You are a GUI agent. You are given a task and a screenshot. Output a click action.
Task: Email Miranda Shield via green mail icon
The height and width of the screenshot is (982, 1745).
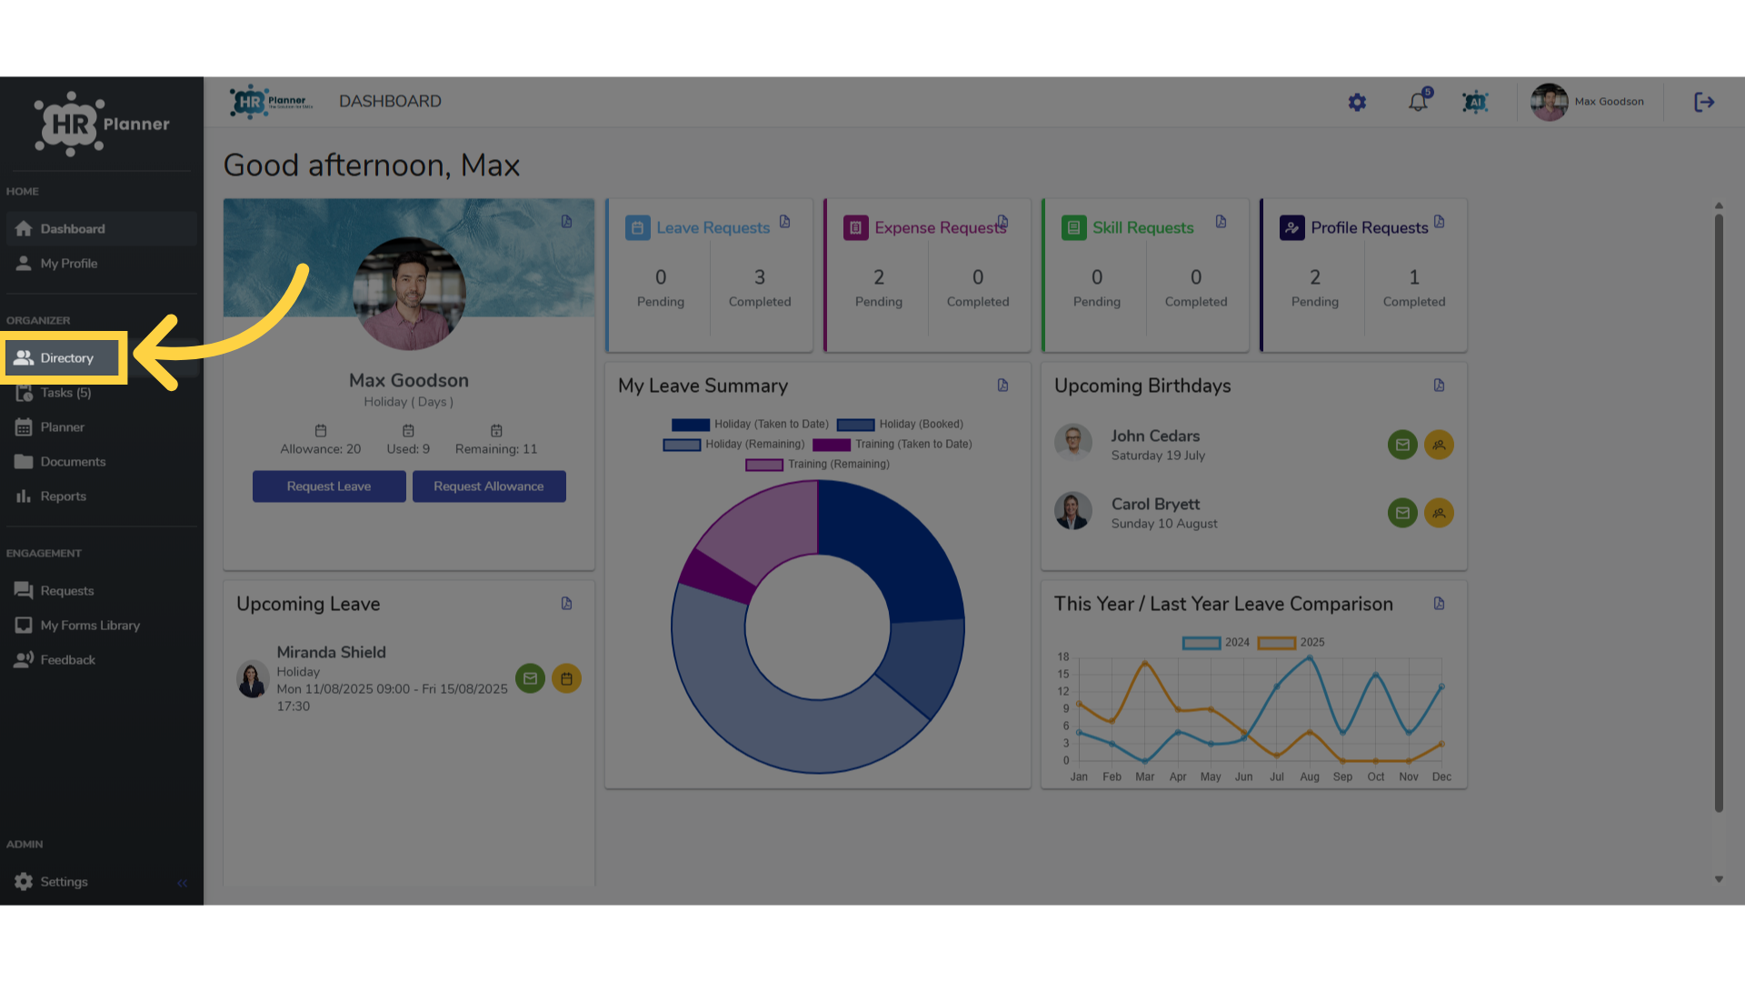pyautogui.click(x=530, y=678)
